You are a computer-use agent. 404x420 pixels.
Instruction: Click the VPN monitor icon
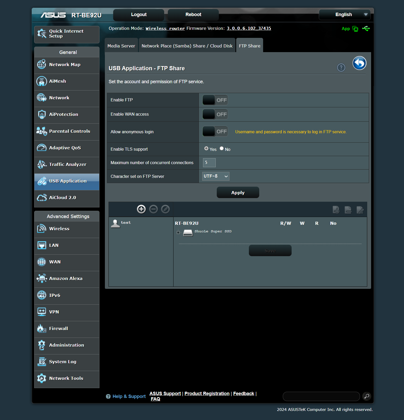41,312
